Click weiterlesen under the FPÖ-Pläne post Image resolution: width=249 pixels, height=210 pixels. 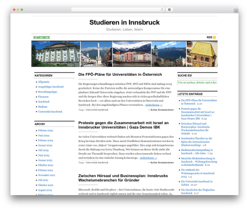[154, 105]
